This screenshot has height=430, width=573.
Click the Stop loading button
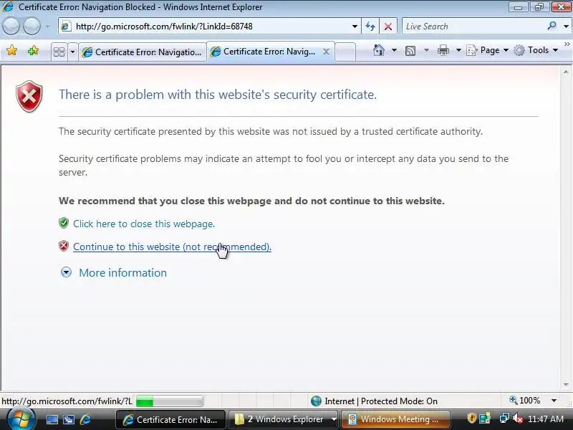[x=388, y=27]
